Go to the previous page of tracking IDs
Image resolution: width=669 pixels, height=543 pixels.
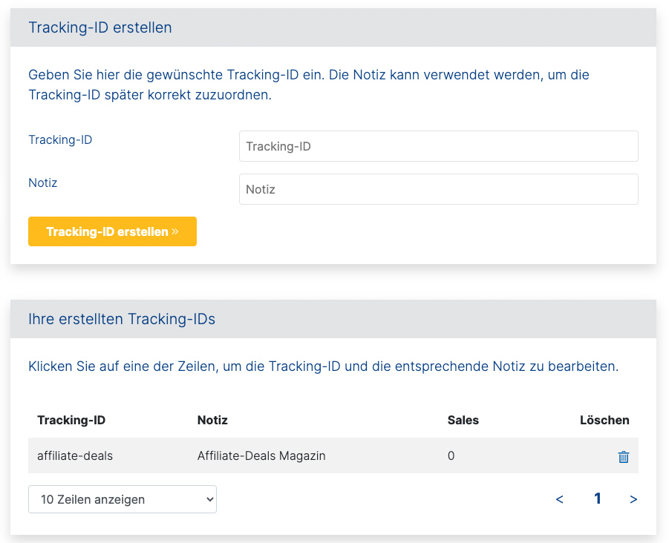[x=559, y=499]
